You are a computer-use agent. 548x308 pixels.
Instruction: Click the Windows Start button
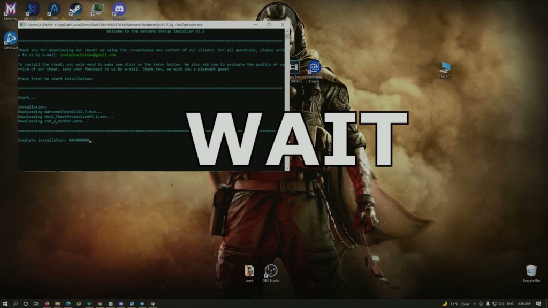click(x=4, y=304)
